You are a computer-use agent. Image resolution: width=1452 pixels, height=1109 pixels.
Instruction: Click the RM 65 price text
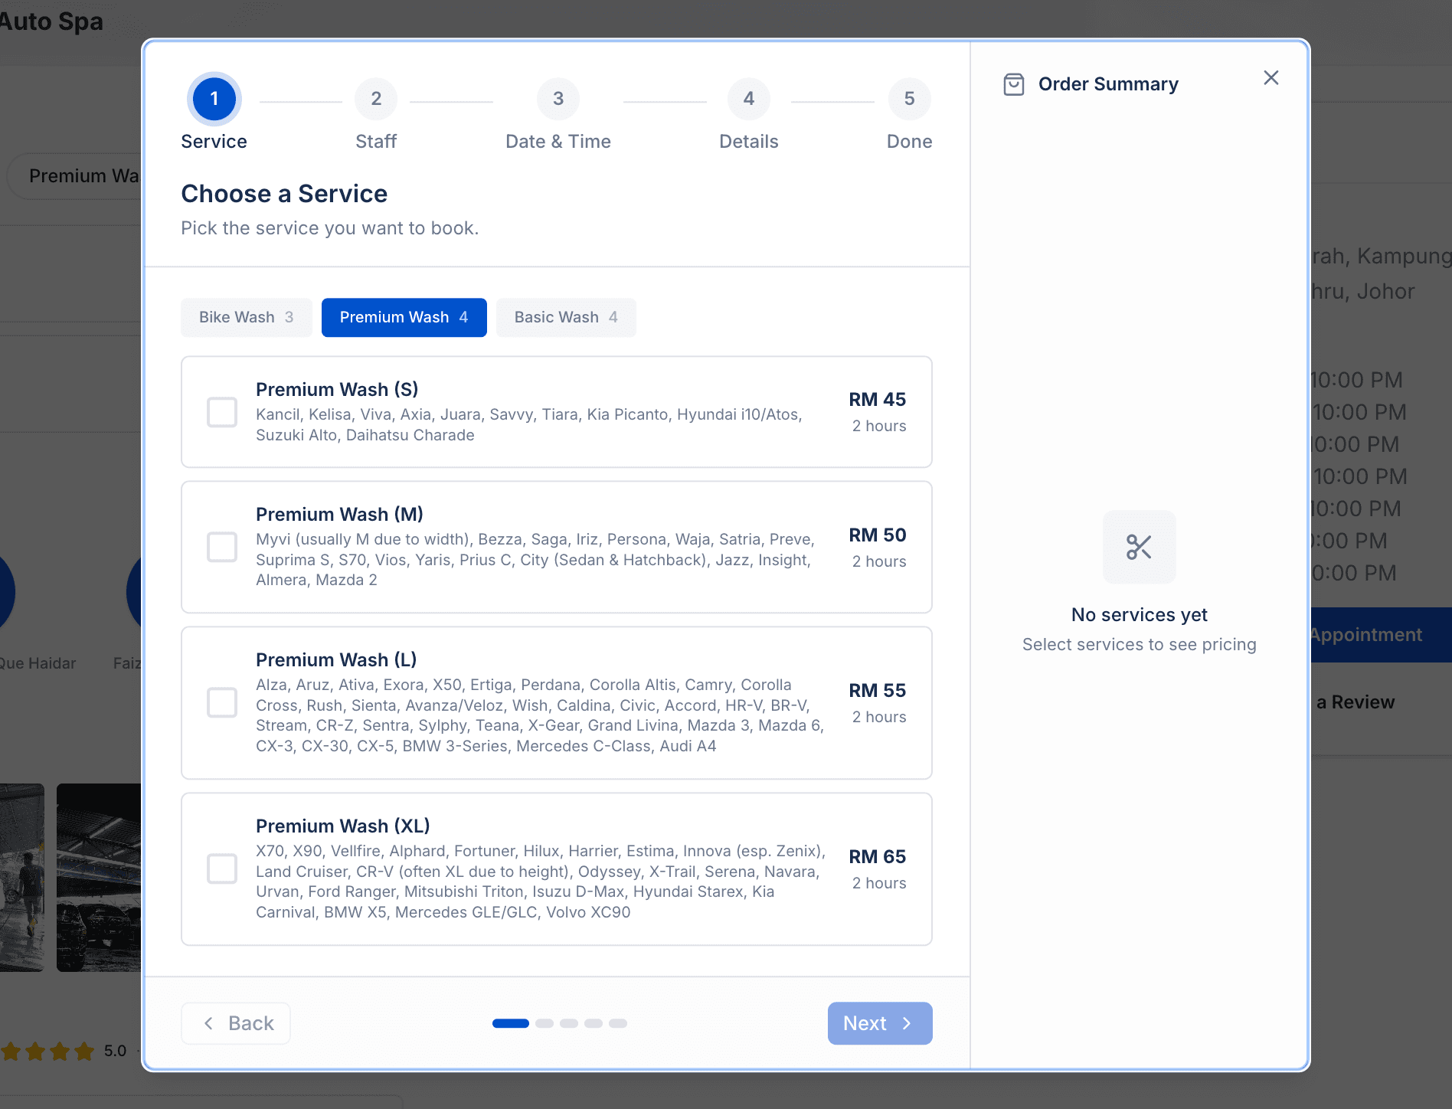pos(878,856)
